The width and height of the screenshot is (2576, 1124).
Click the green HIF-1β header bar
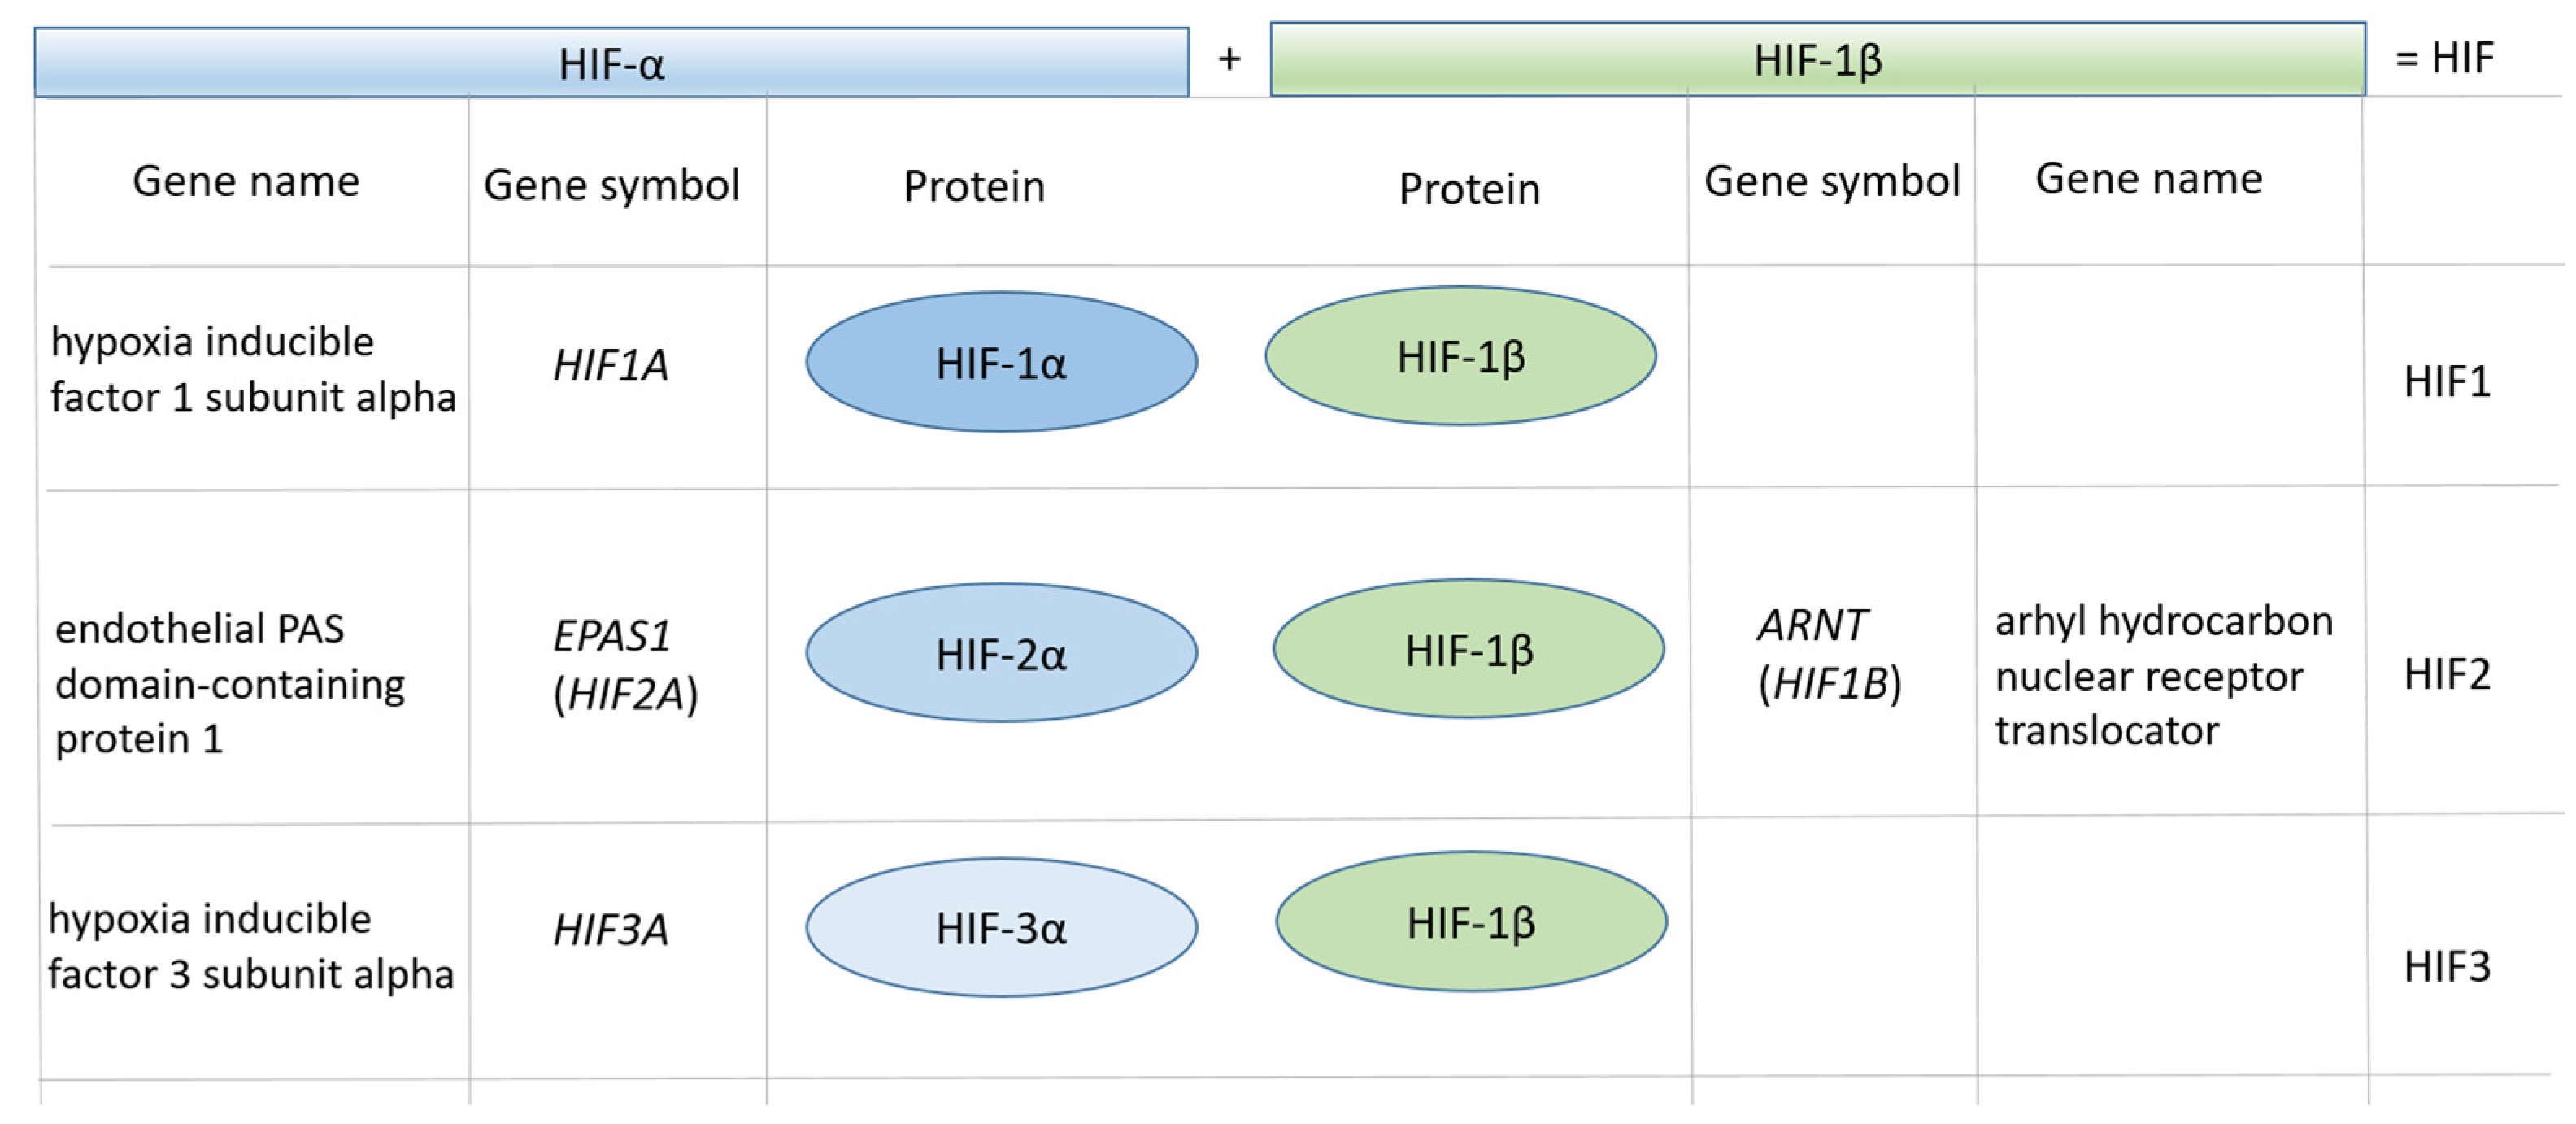point(1817,60)
